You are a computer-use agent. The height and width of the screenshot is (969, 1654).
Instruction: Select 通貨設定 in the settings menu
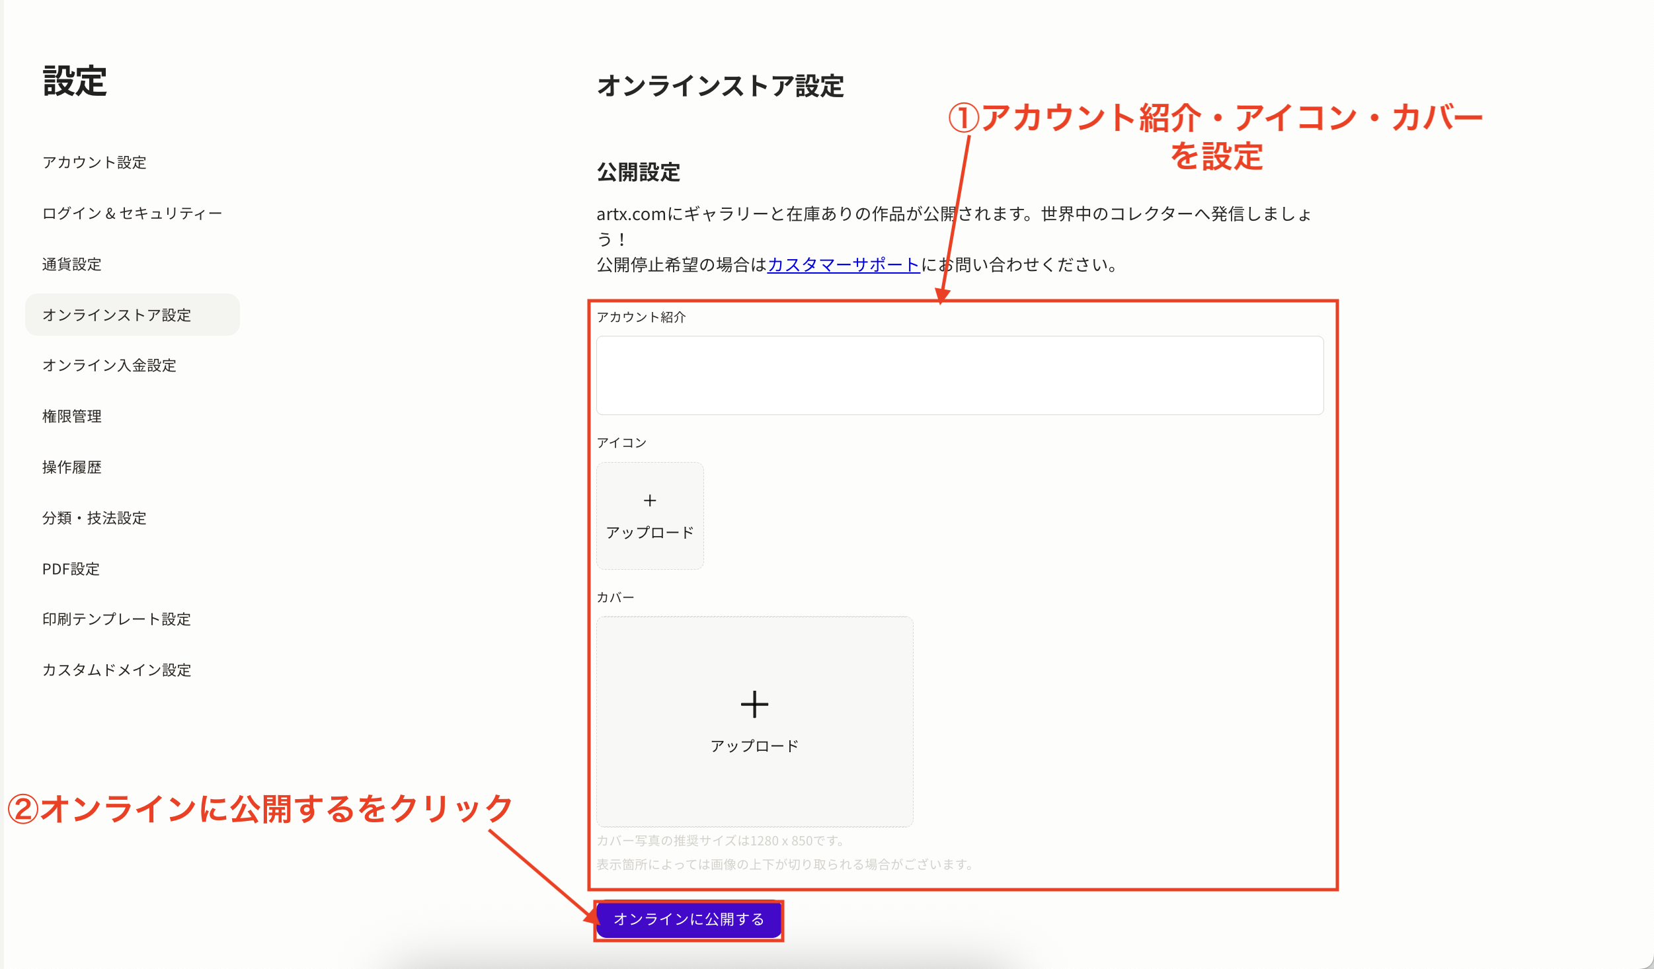coord(71,264)
